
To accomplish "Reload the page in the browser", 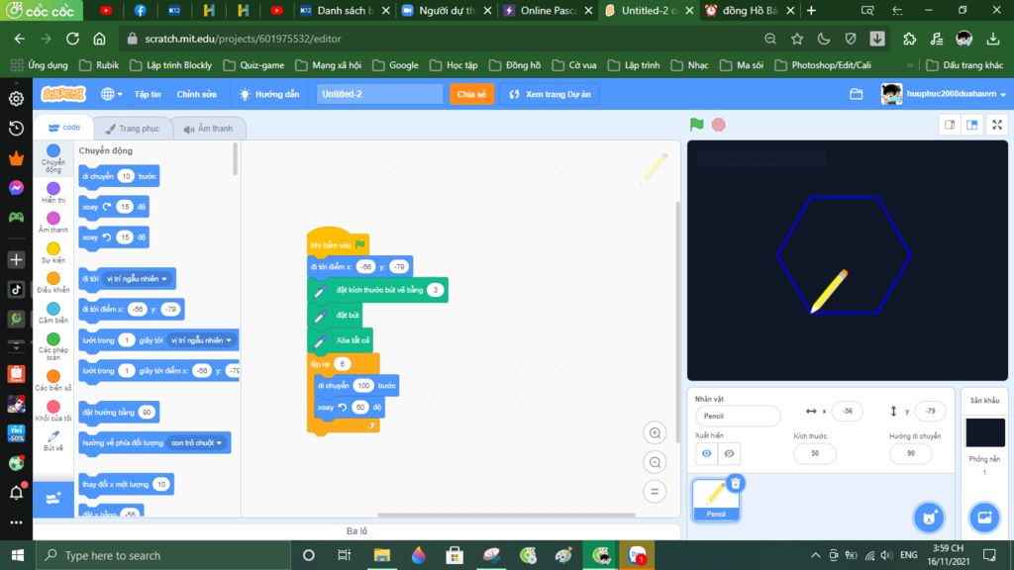I will coord(72,39).
